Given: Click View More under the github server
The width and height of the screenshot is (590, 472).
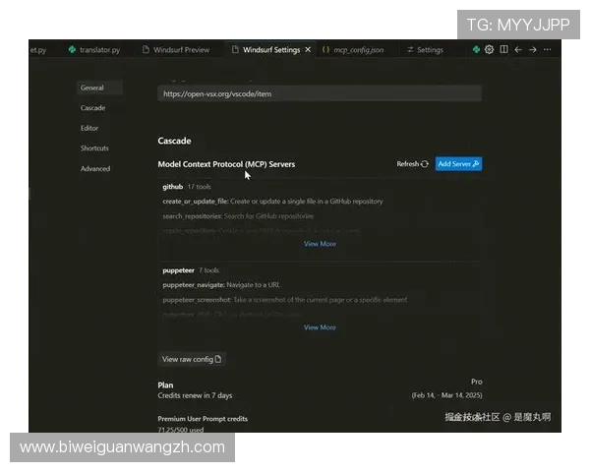Looking at the screenshot, I should point(320,244).
